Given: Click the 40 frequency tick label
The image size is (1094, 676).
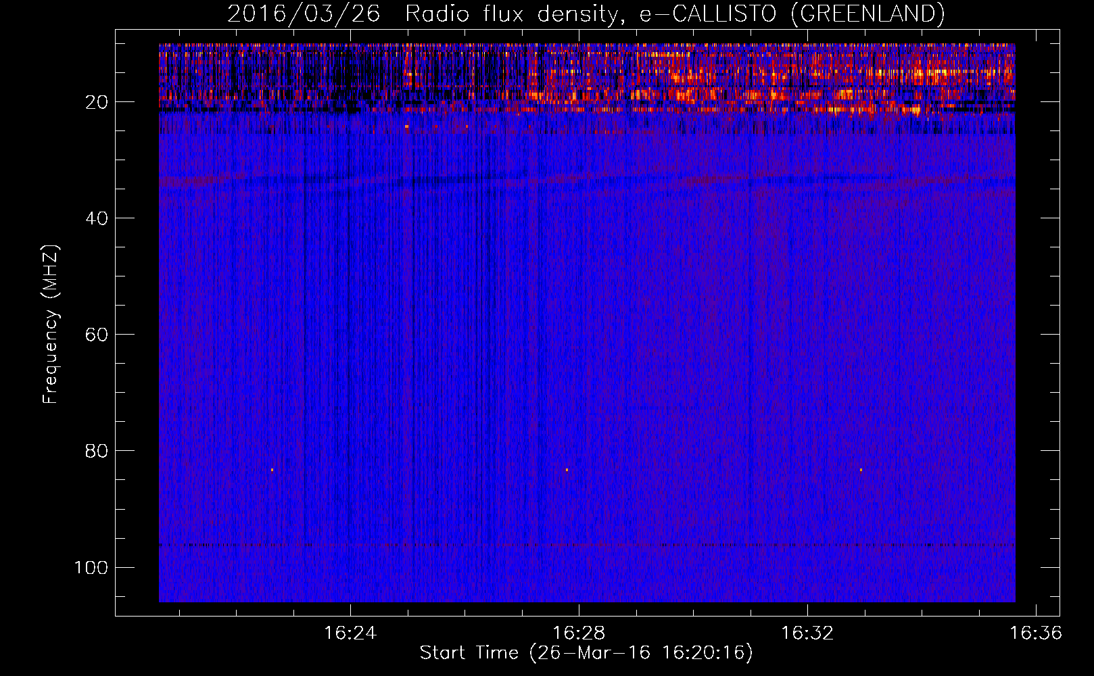Looking at the screenshot, I should pos(97,218).
